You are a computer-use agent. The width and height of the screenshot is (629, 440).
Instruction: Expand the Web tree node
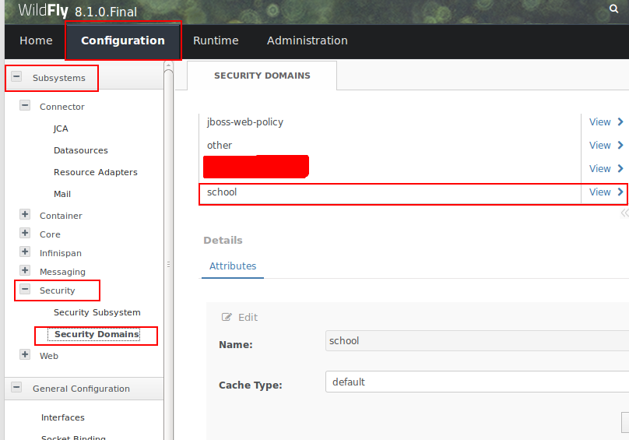25,354
